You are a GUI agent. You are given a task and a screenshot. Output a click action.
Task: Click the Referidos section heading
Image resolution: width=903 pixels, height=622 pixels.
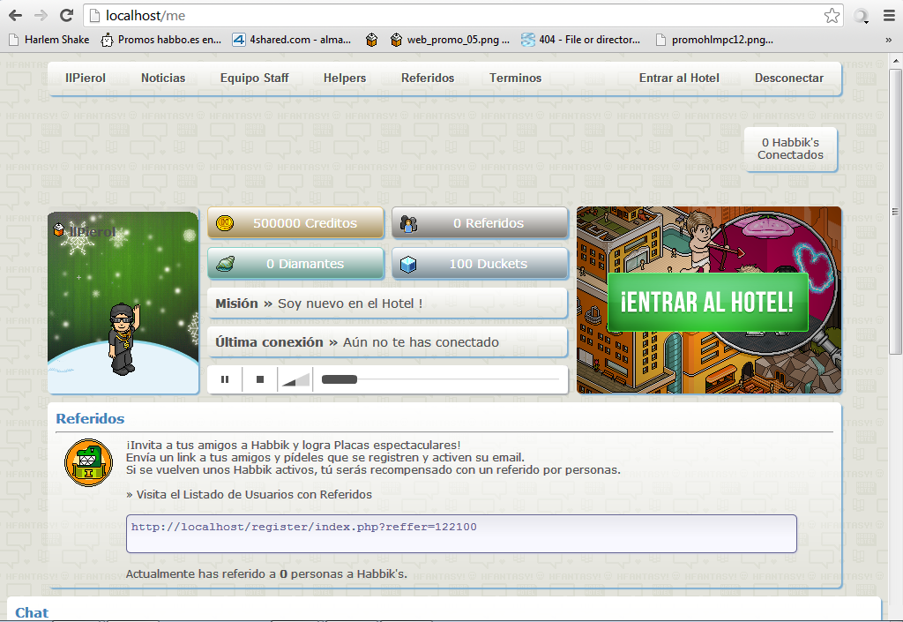coord(90,419)
